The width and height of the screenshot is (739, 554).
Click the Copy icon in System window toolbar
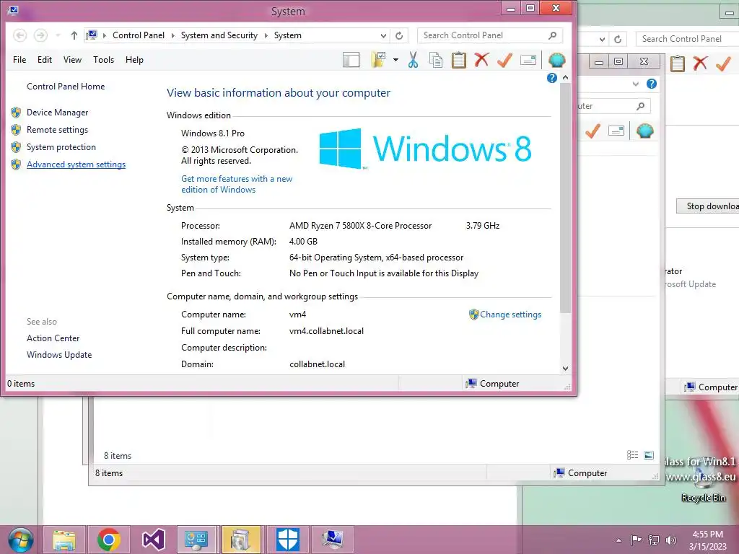436,60
